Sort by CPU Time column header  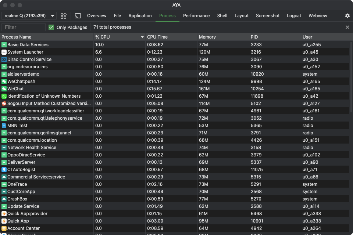171,37
